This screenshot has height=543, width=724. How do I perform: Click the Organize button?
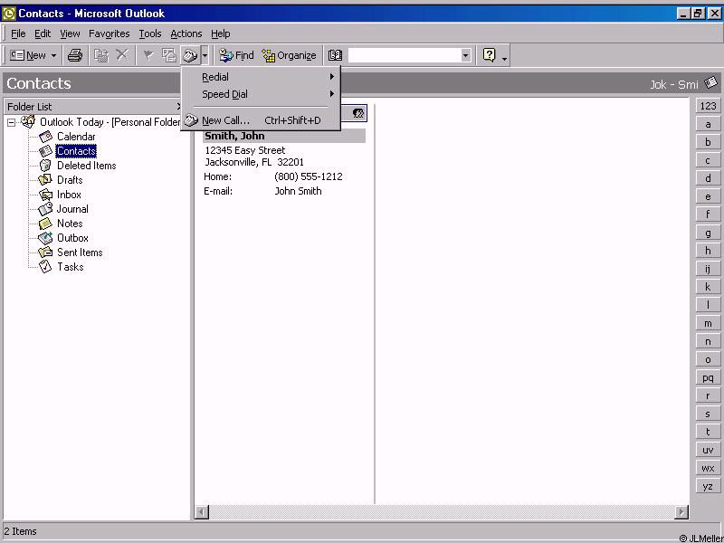click(290, 55)
